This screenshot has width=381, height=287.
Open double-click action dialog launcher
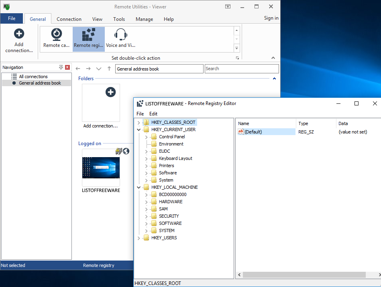[237, 58]
